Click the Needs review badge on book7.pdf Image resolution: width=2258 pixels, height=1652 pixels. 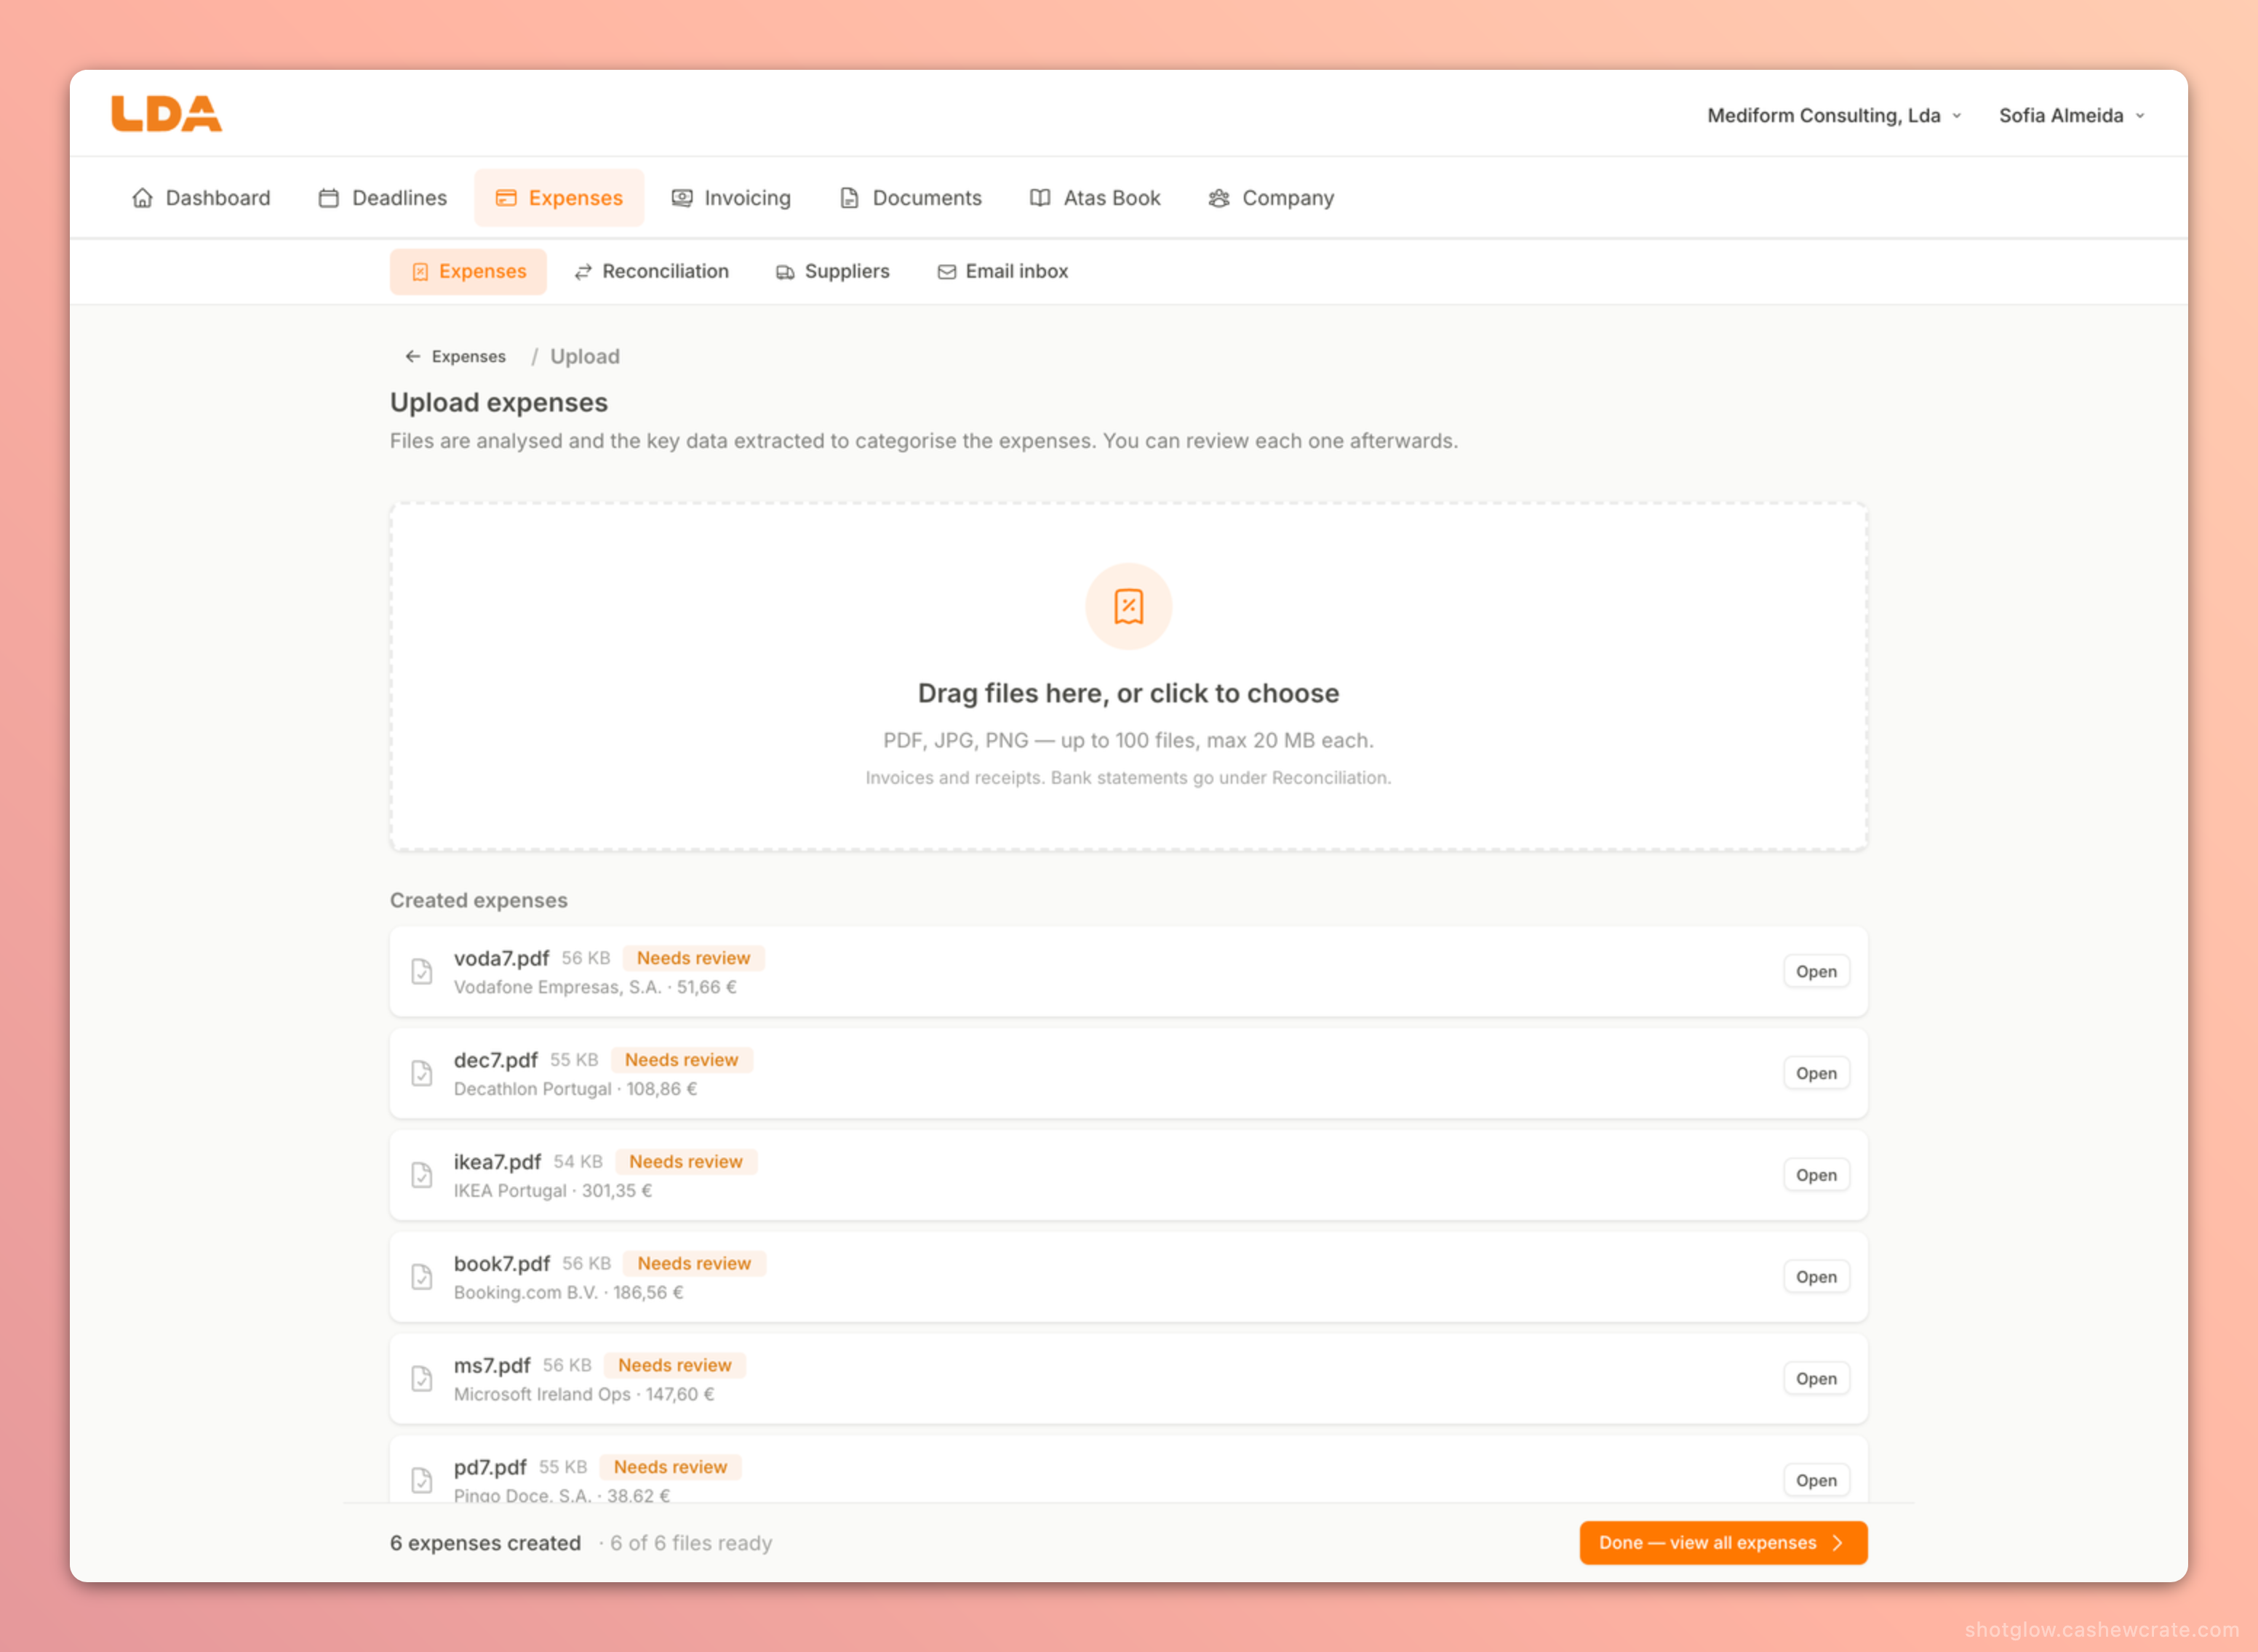pyautogui.click(x=694, y=1264)
